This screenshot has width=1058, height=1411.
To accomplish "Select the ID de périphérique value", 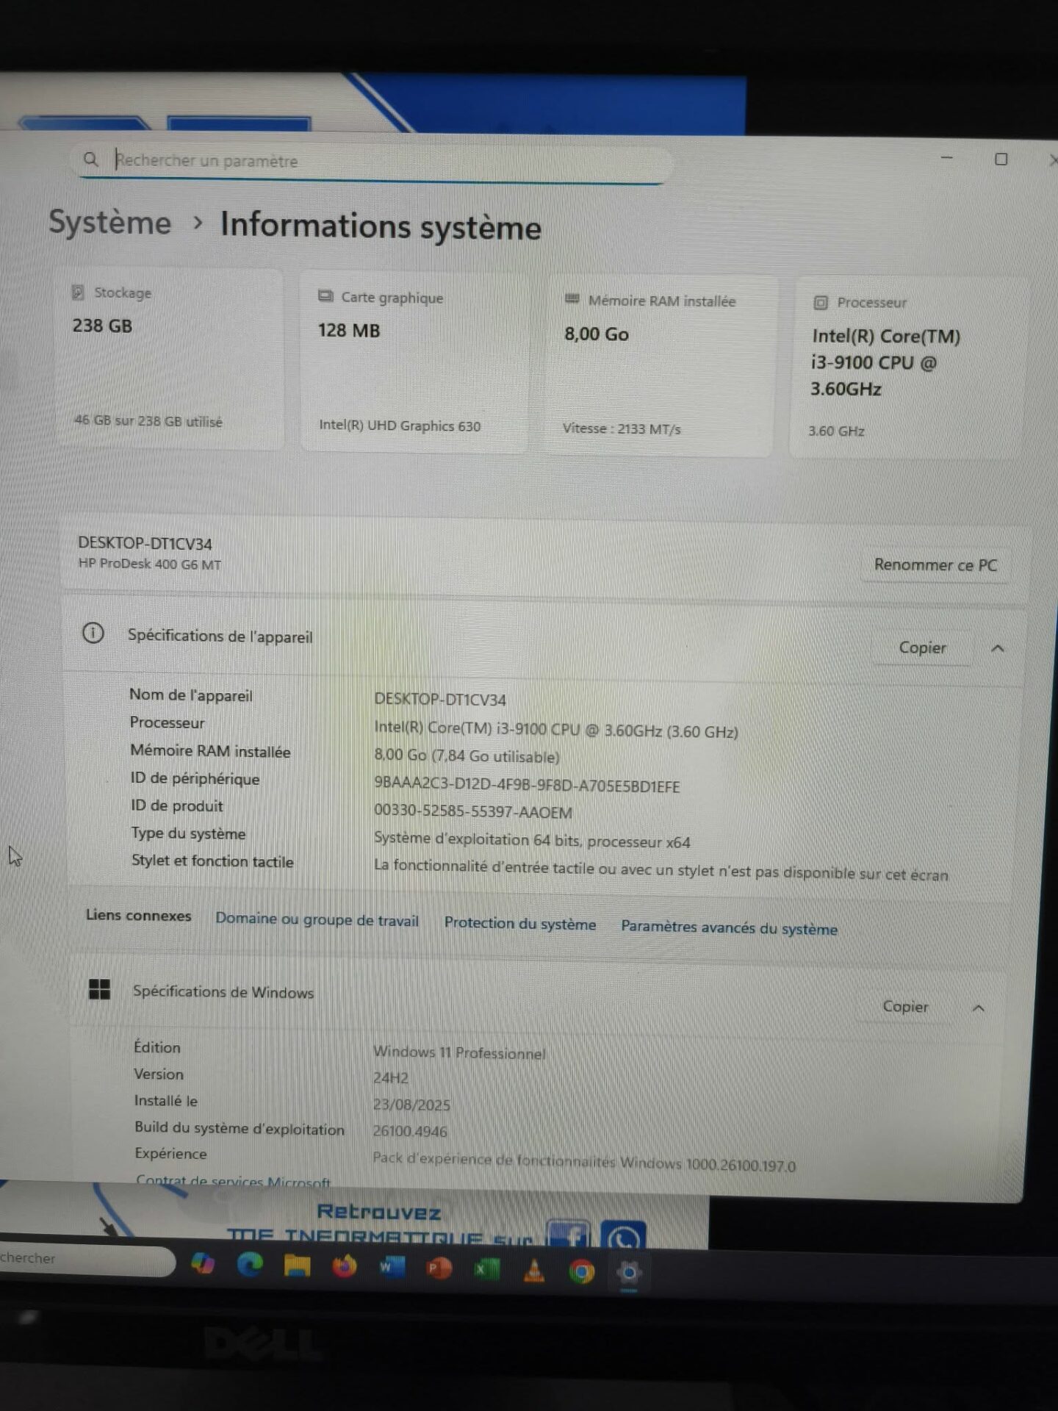I will [x=527, y=785].
